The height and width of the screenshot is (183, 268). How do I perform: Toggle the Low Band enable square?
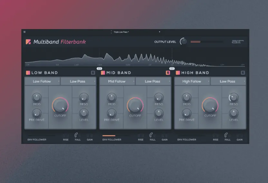(x=28, y=73)
